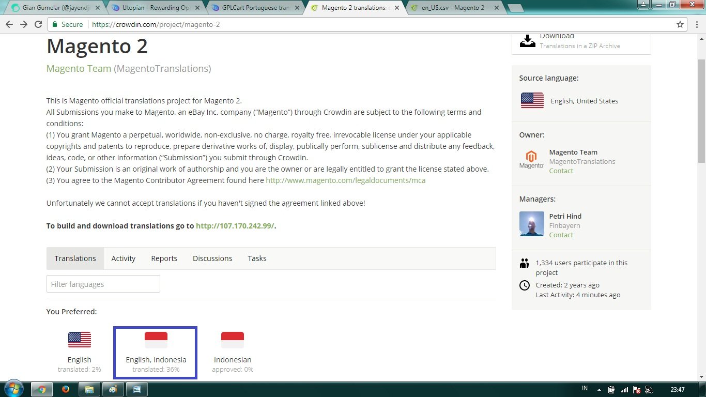The width and height of the screenshot is (706, 397).
Task: Switch to the Gian Gumelar tab
Action: tap(56, 8)
